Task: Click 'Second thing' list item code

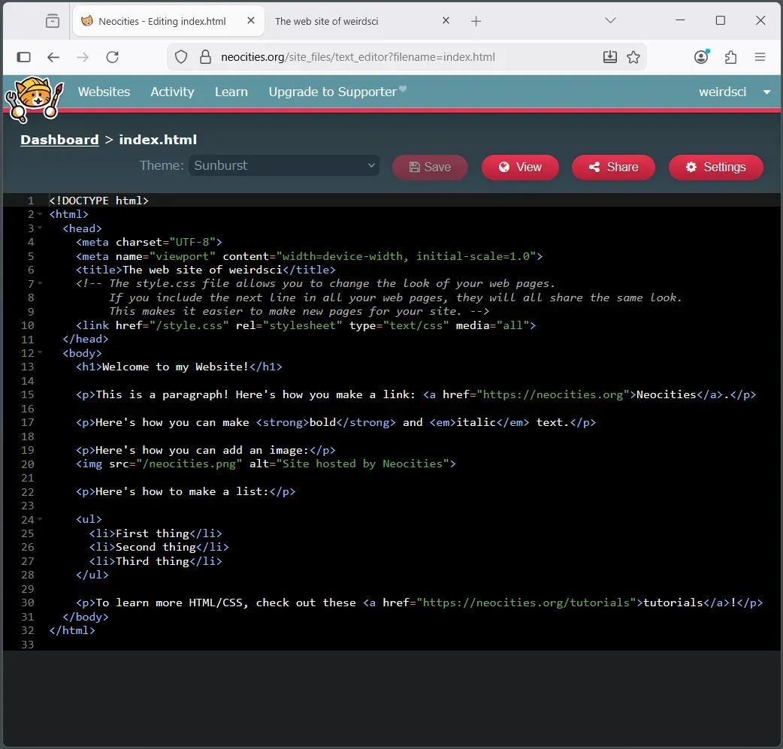Action: (159, 547)
